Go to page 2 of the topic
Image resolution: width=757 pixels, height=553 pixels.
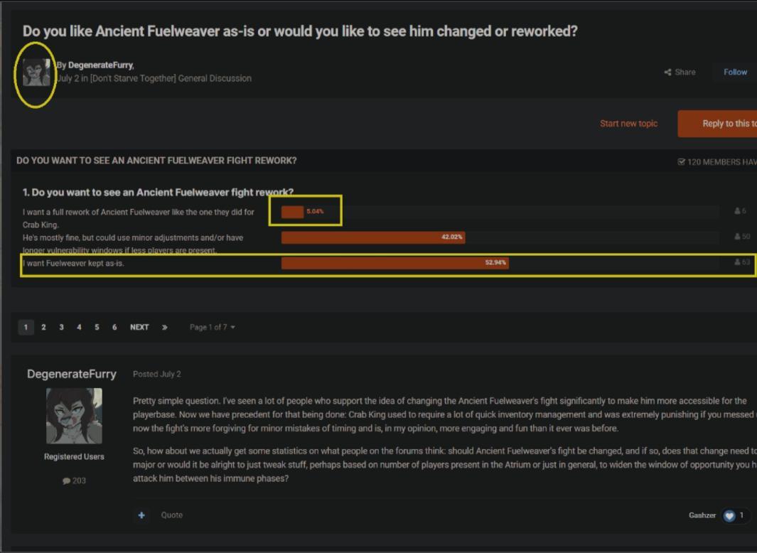[43, 328]
